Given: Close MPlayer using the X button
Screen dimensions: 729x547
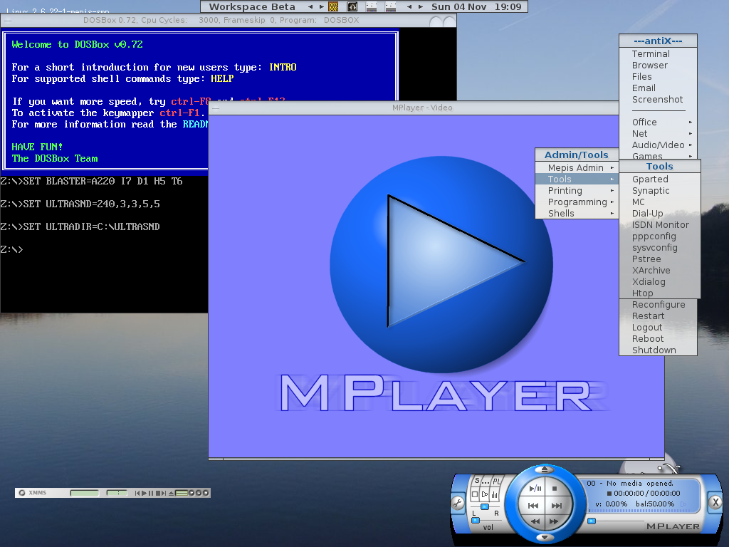Looking at the screenshot, I should click(x=715, y=502).
